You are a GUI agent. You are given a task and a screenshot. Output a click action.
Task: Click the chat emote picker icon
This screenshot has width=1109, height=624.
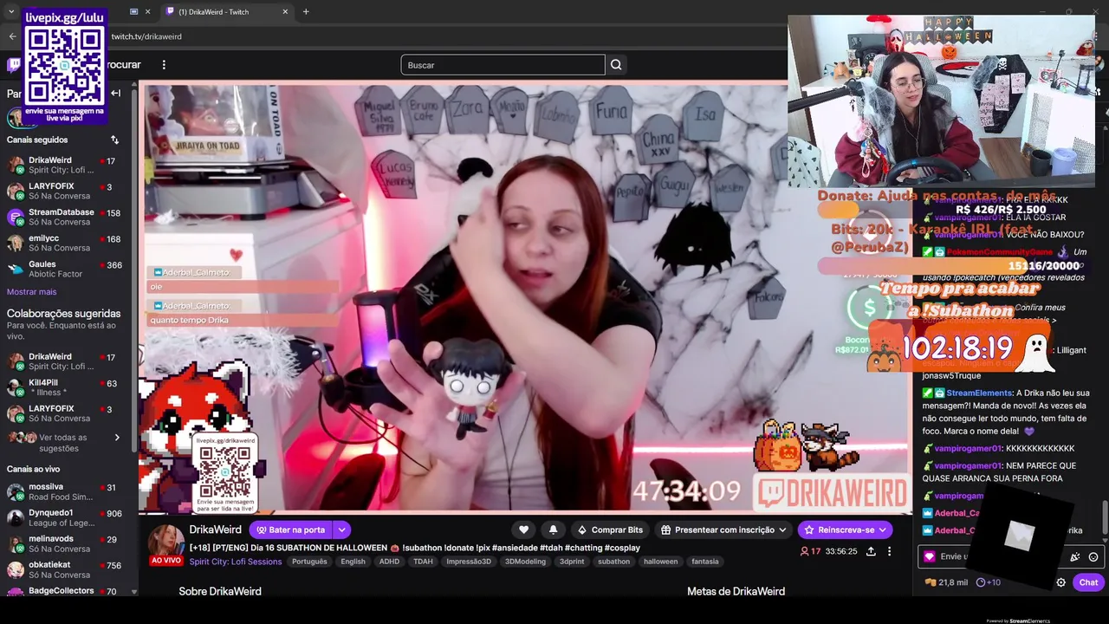click(1093, 557)
